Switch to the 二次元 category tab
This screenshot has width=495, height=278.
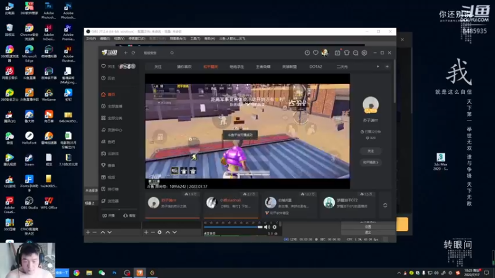(x=342, y=67)
